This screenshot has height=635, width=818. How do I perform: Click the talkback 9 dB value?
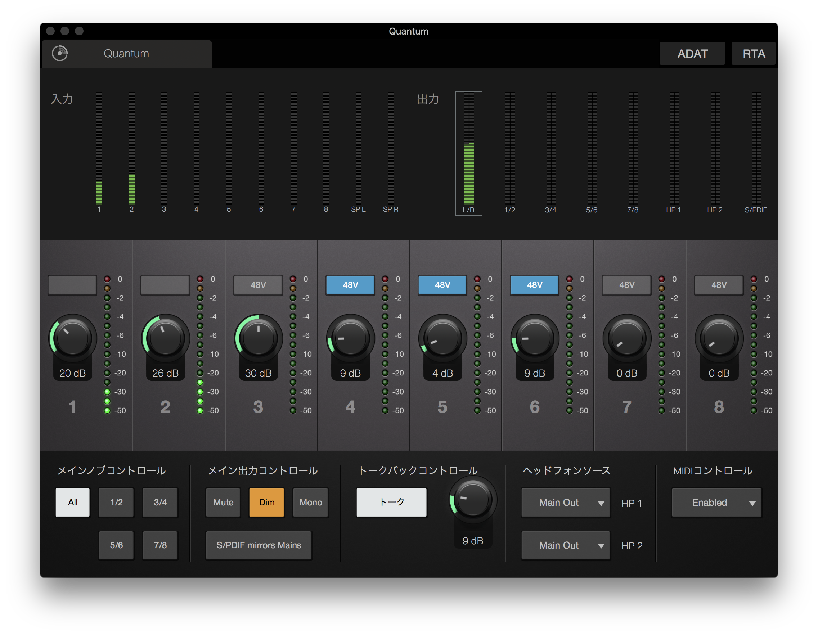click(x=473, y=541)
